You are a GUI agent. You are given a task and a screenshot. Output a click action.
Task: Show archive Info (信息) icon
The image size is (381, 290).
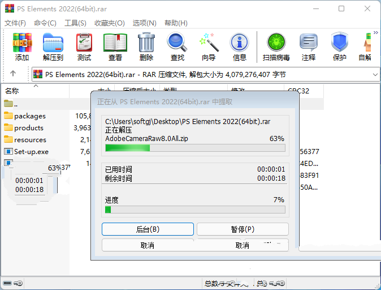click(x=239, y=47)
